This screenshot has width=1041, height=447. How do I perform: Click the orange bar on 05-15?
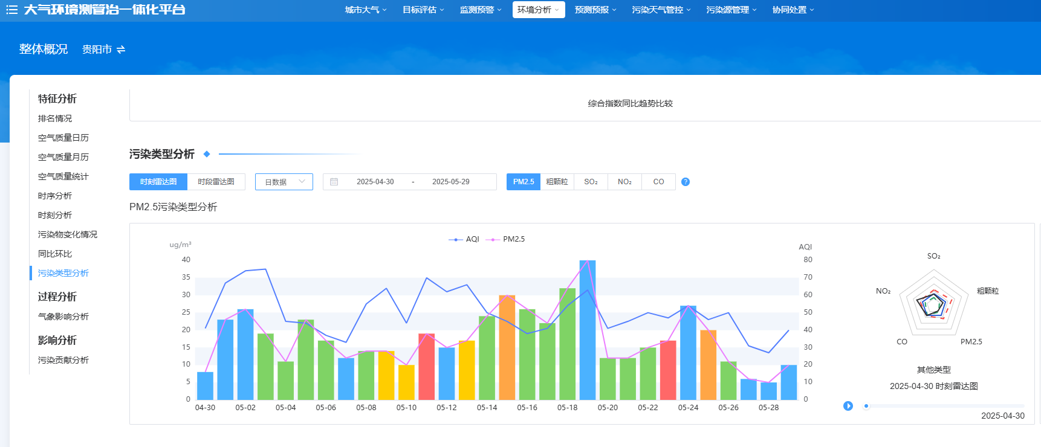pyautogui.click(x=507, y=347)
